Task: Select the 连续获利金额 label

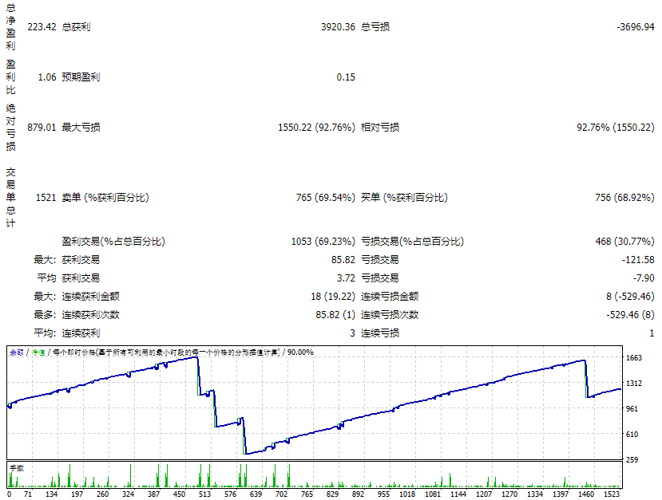Action: 91,297
